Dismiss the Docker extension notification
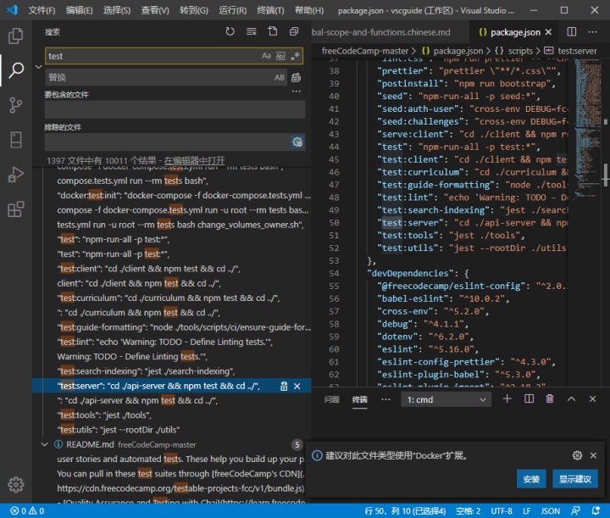Image resolution: width=610 pixels, height=518 pixels. 593,455
